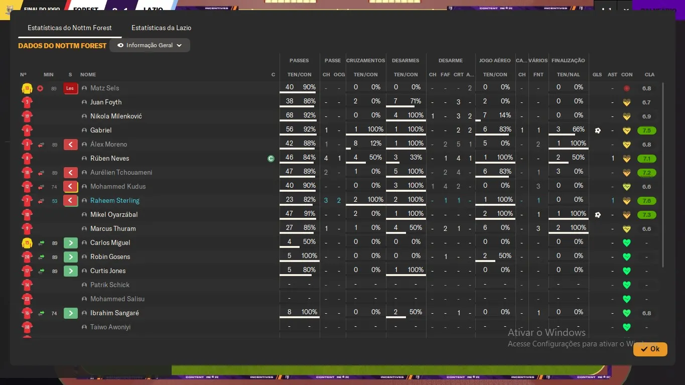This screenshot has height=385, width=685.
Task: Select the Estatísticas do Nottm Forest tab
Action: [70, 28]
